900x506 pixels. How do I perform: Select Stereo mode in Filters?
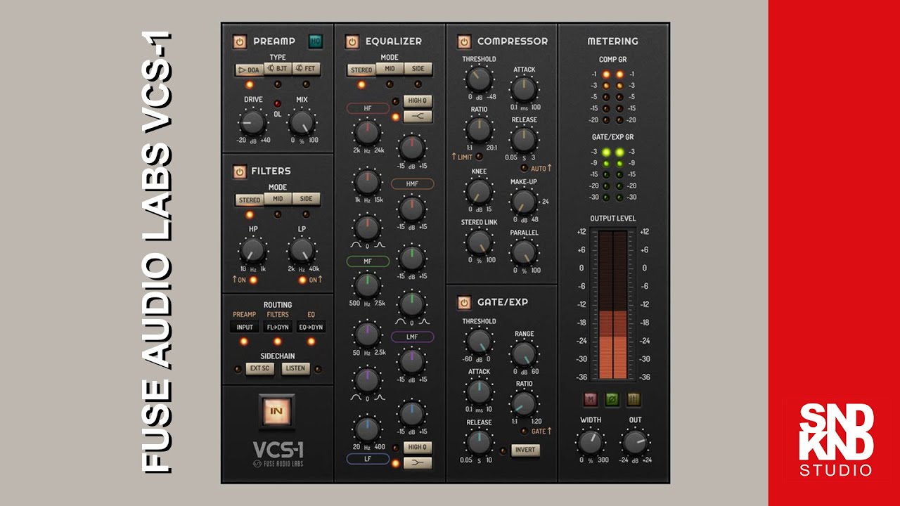click(x=250, y=200)
